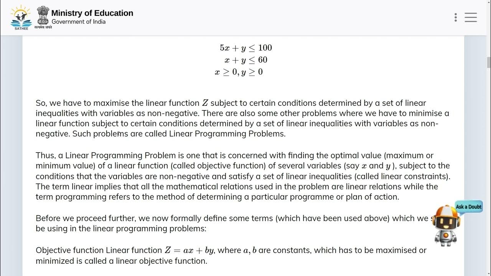
Task: Open the hamburger navigation menu
Action: (x=471, y=17)
